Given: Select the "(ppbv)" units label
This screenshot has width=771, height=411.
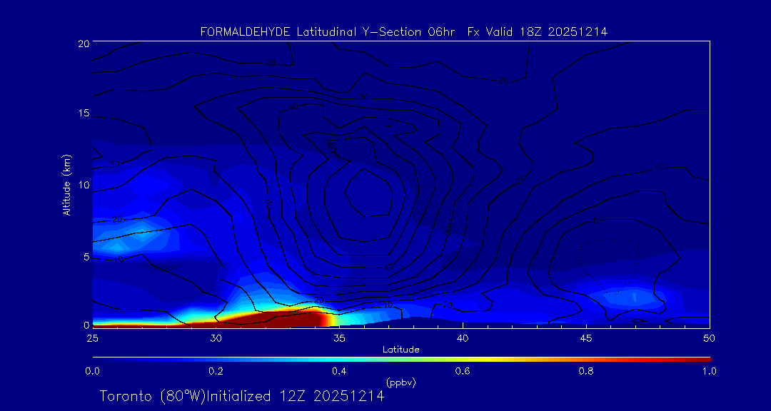Looking at the screenshot, I should 401,382.
